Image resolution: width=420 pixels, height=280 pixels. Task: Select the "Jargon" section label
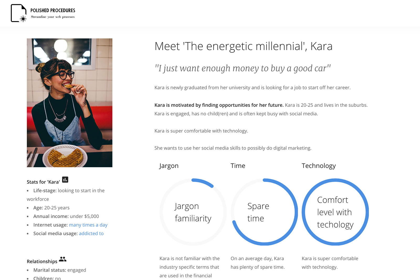(169, 166)
